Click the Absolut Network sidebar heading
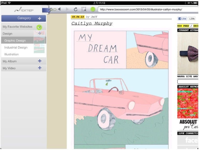199x150 pixels. (x=188, y=87)
